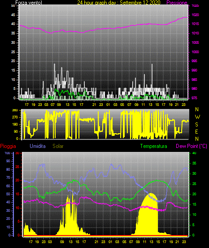This screenshot has width=209, height=248.
Task: Click the 1005 value on pressure axis
Action: (x=195, y=42)
